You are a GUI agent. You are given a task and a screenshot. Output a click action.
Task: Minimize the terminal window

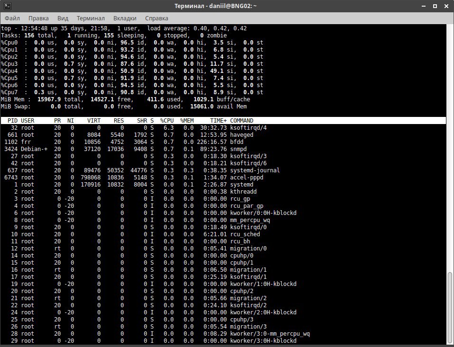click(x=424, y=6)
